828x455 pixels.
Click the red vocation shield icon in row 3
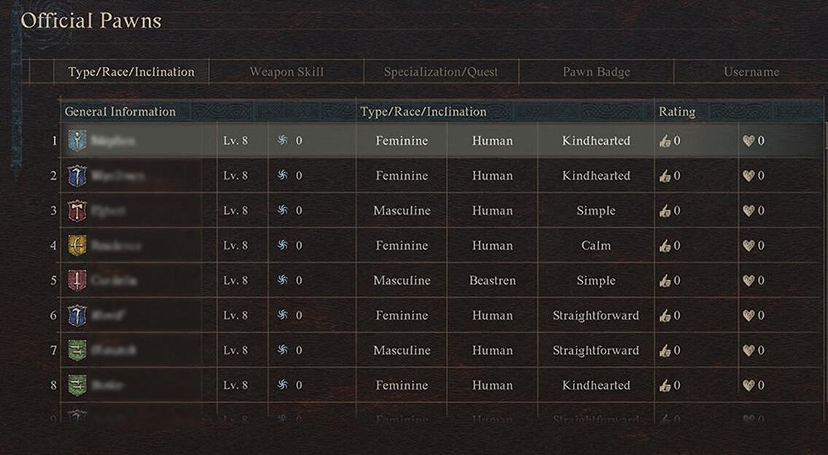point(77,210)
